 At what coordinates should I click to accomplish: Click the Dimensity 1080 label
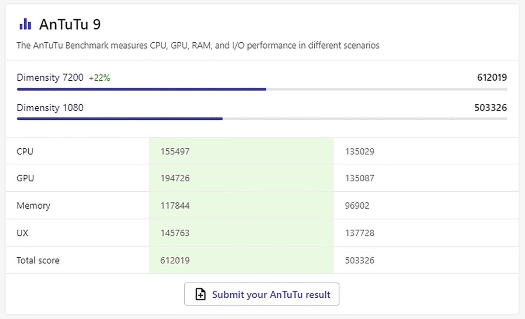(50, 108)
